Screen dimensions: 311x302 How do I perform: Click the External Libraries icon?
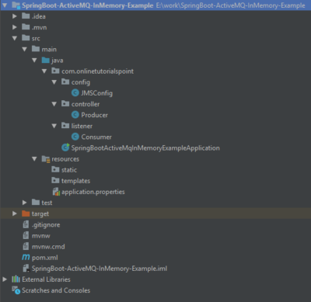pos(16,279)
